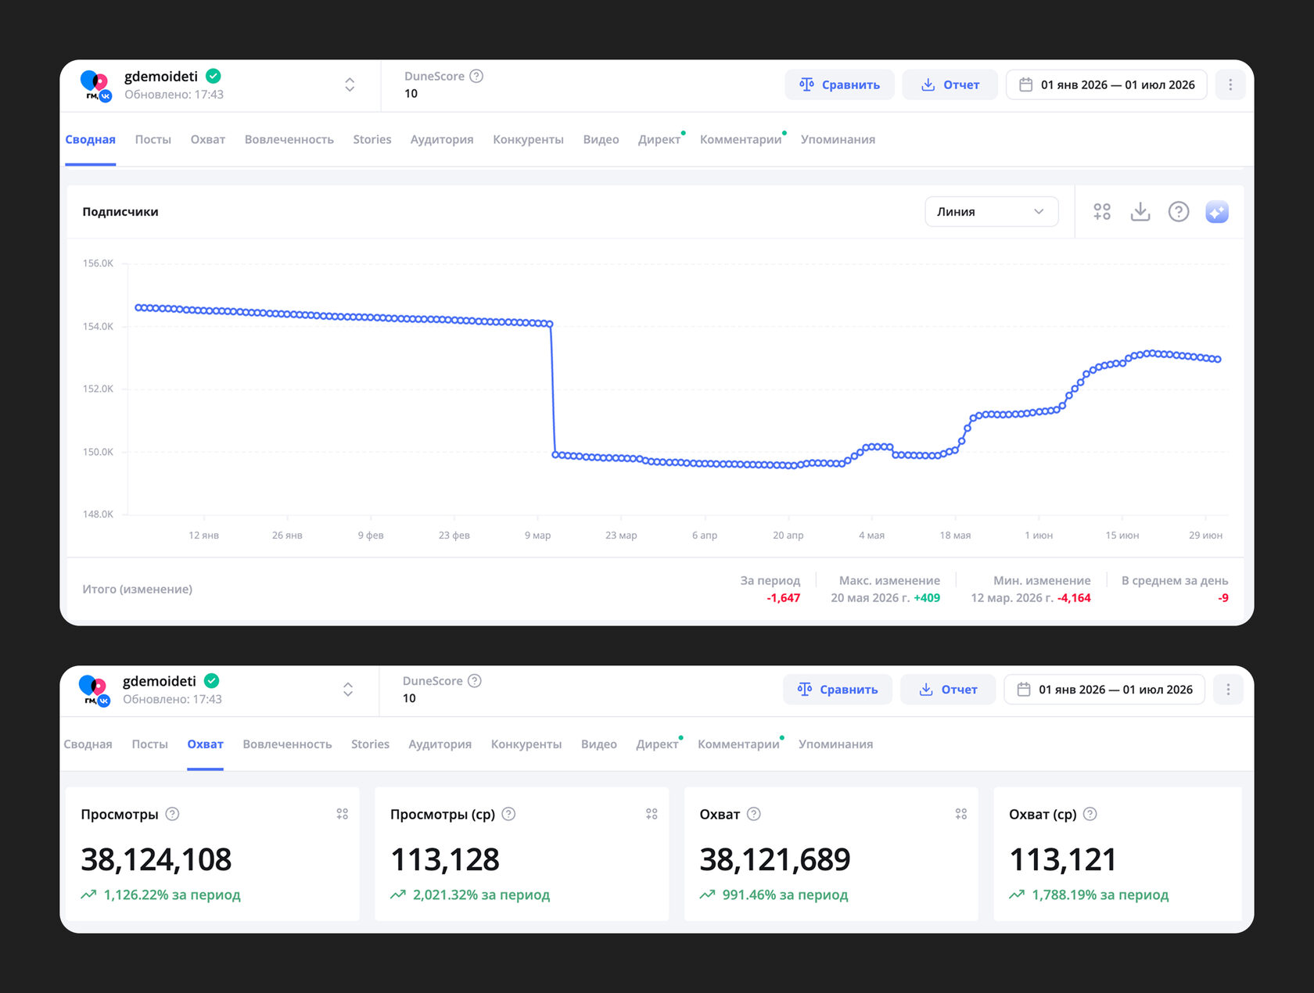The image size is (1314, 993).
Task: Click the widget grid icon on Охват card
Action: coord(961,814)
